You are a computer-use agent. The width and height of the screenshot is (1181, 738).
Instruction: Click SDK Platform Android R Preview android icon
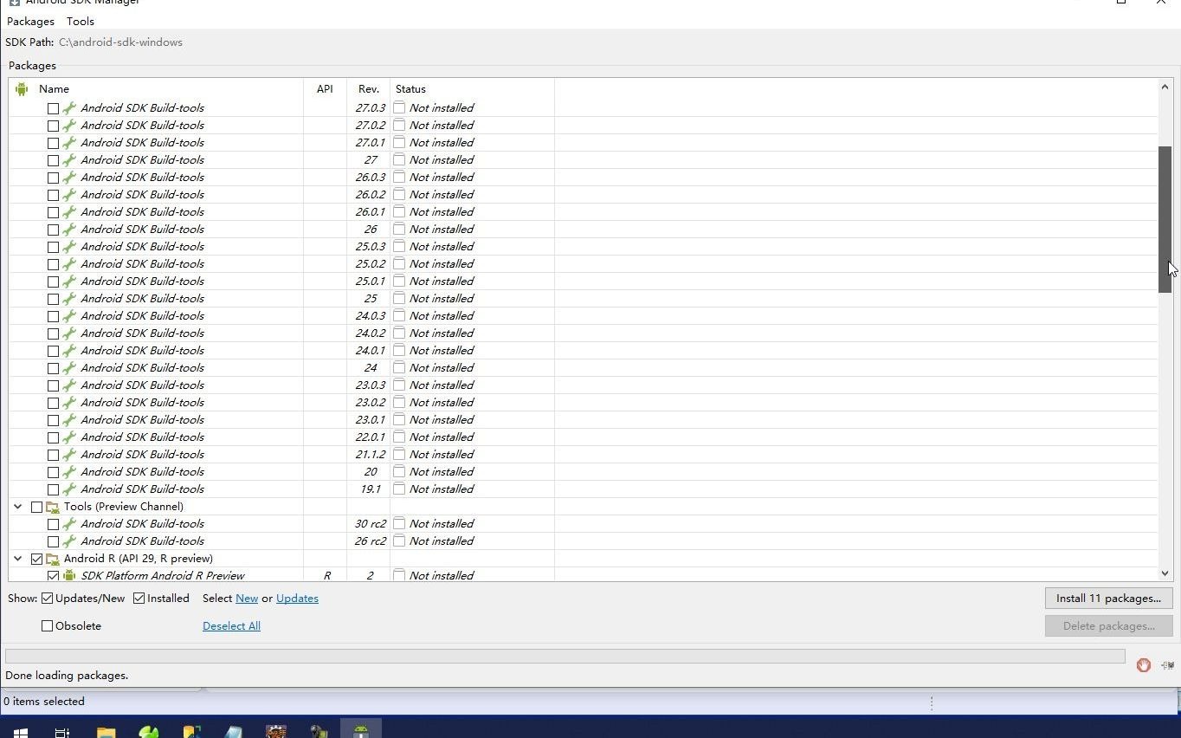point(69,576)
